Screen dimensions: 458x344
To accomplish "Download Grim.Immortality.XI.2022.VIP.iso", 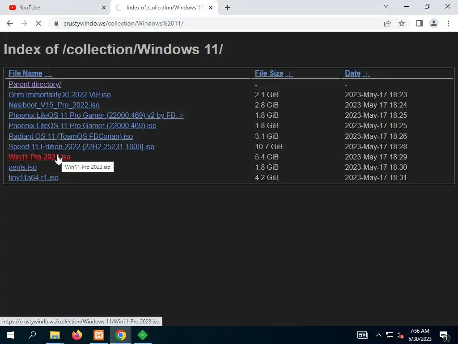I will (x=59, y=95).
